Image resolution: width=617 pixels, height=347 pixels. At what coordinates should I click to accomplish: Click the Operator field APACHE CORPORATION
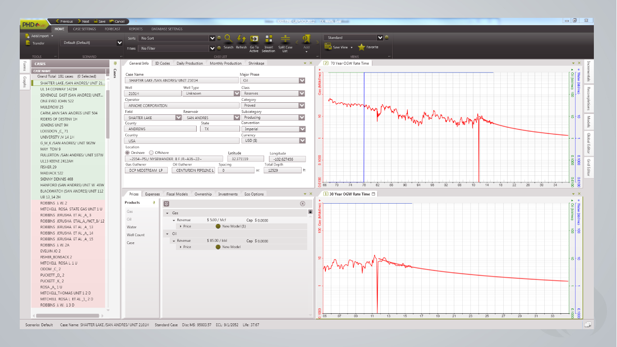click(x=182, y=105)
